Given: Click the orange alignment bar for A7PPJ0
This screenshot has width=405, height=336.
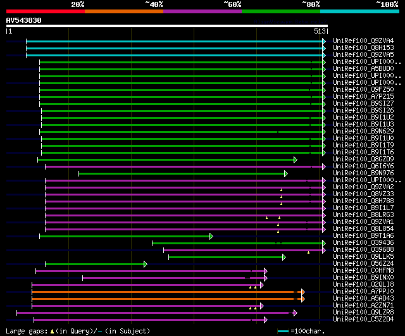Looking at the screenshot, I should (166, 292).
